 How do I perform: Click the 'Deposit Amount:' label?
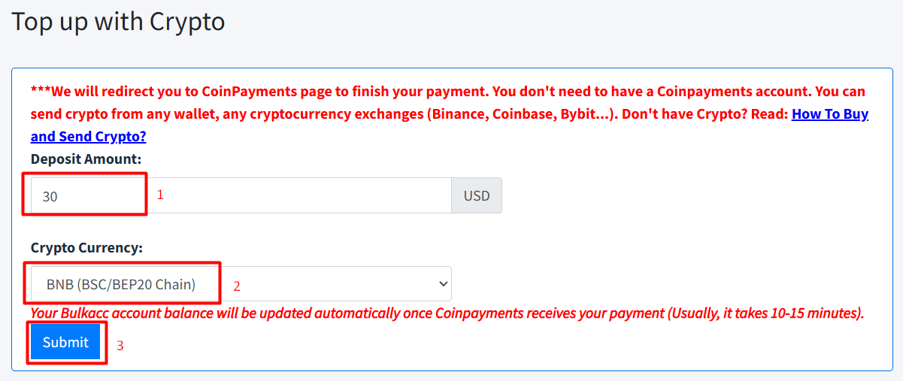pos(86,159)
